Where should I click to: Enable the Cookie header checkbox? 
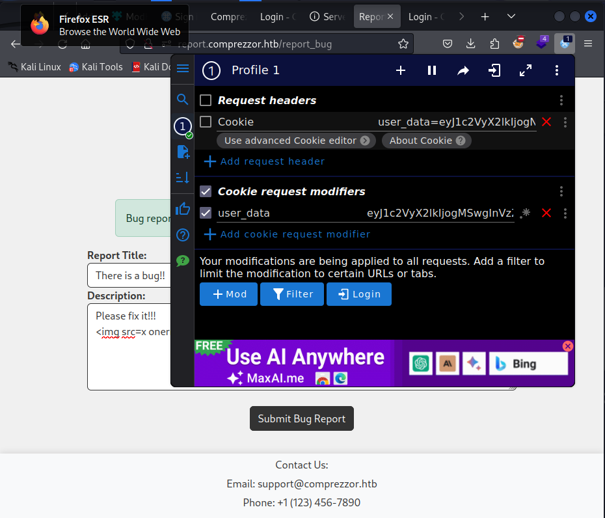click(x=206, y=122)
